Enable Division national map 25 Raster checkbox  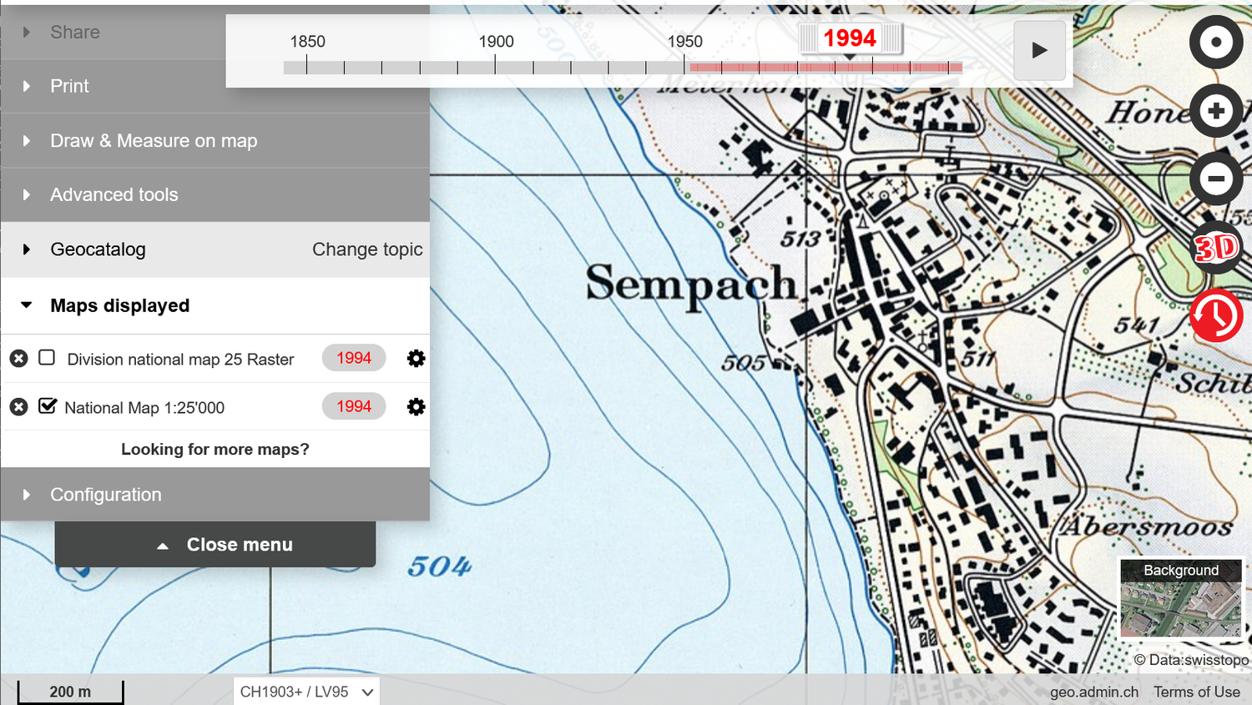(x=48, y=358)
